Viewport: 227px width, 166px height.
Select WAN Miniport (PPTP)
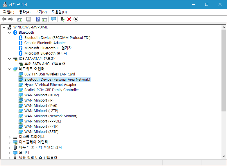point(41,126)
